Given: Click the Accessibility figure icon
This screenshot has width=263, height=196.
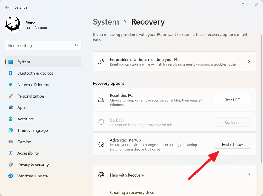Looking at the screenshot, I should (11, 153).
